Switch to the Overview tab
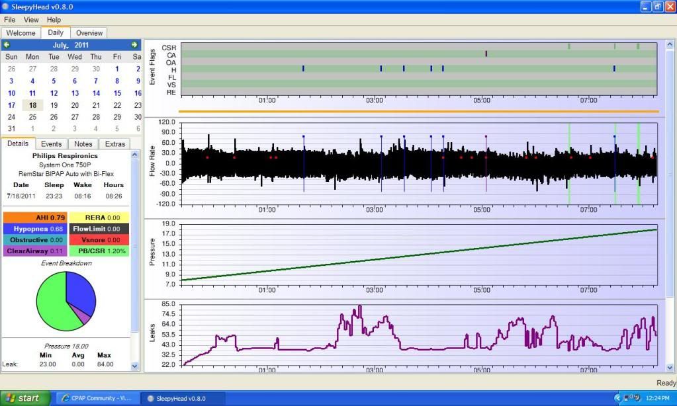 coord(89,32)
